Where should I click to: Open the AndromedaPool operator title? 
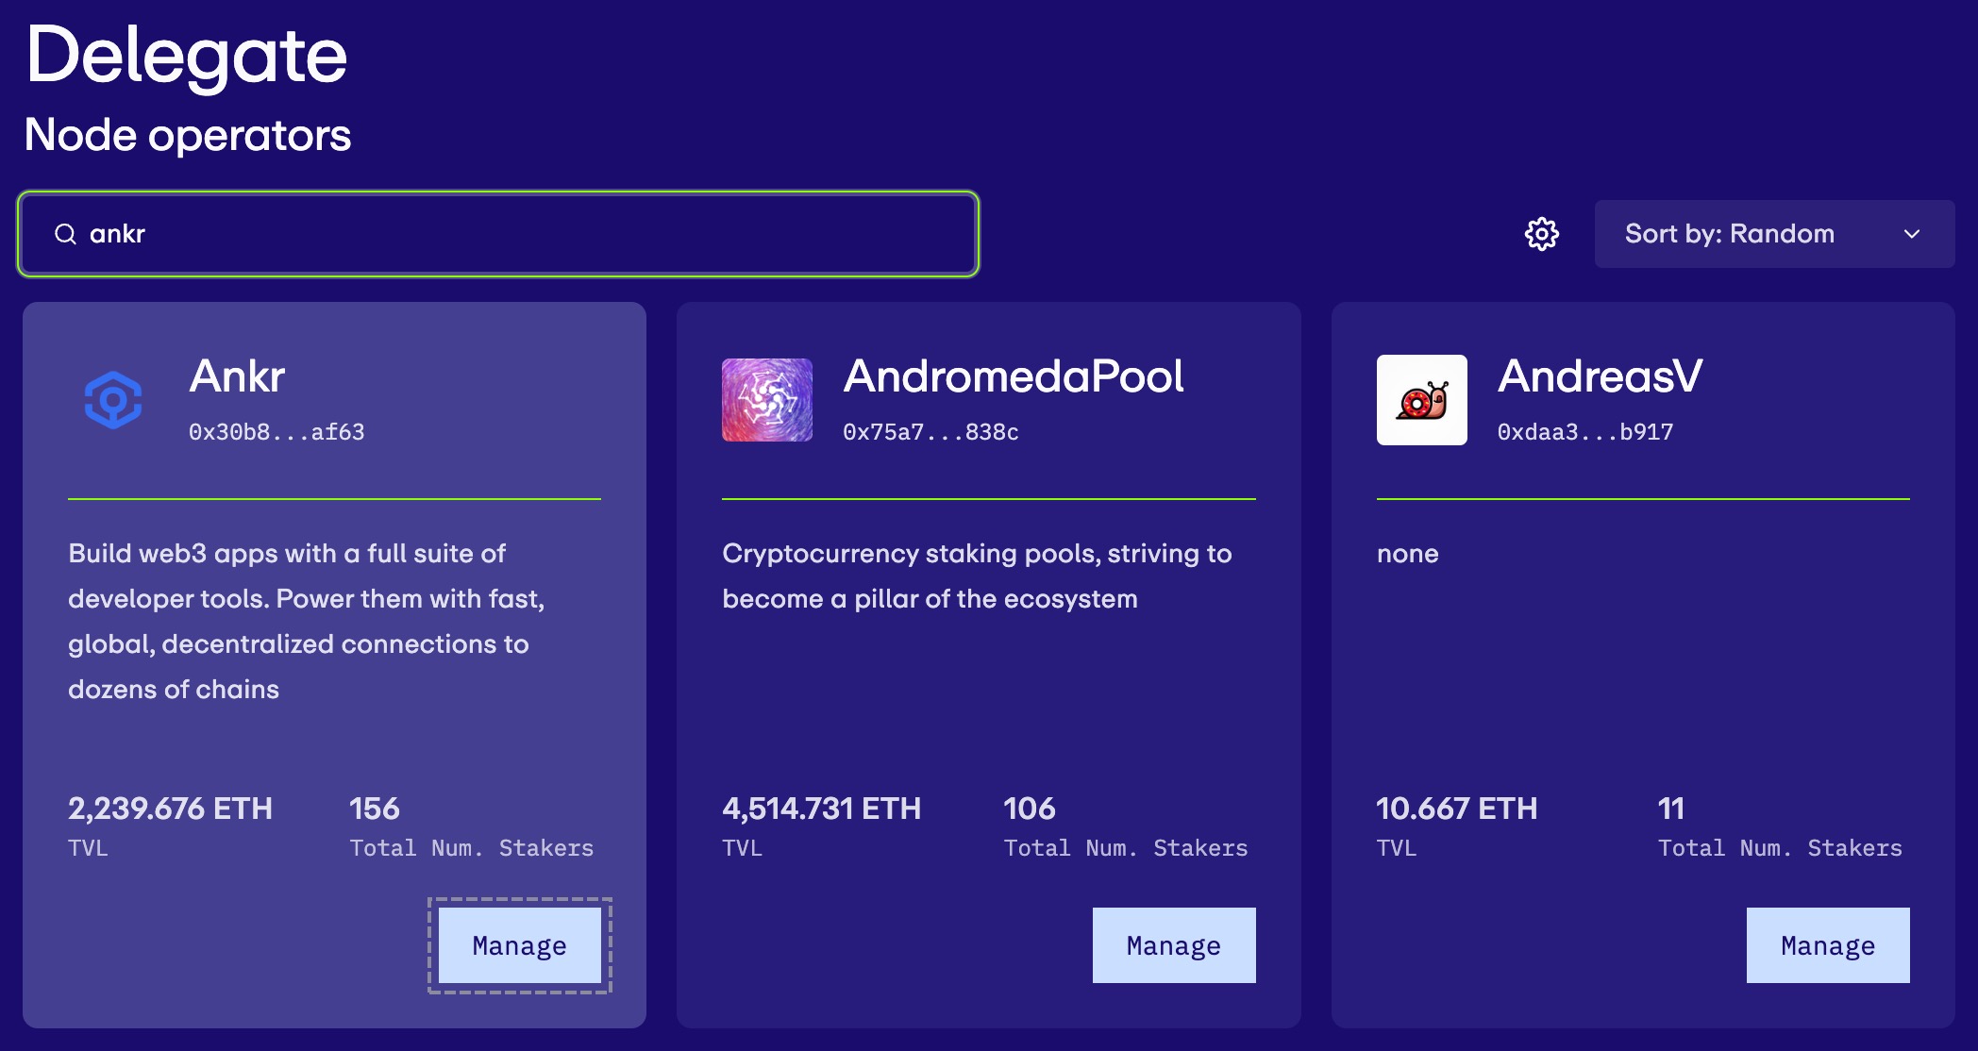[1013, 376]
